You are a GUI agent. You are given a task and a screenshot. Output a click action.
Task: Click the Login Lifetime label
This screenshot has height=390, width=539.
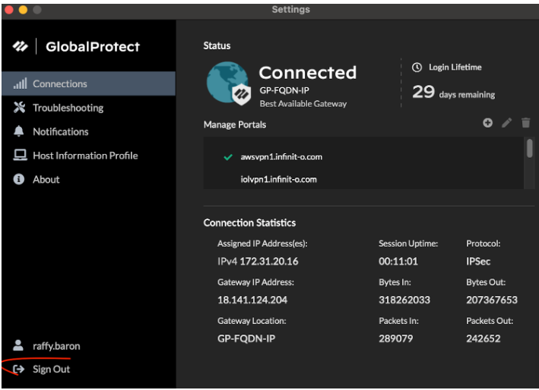coord(455,68)
